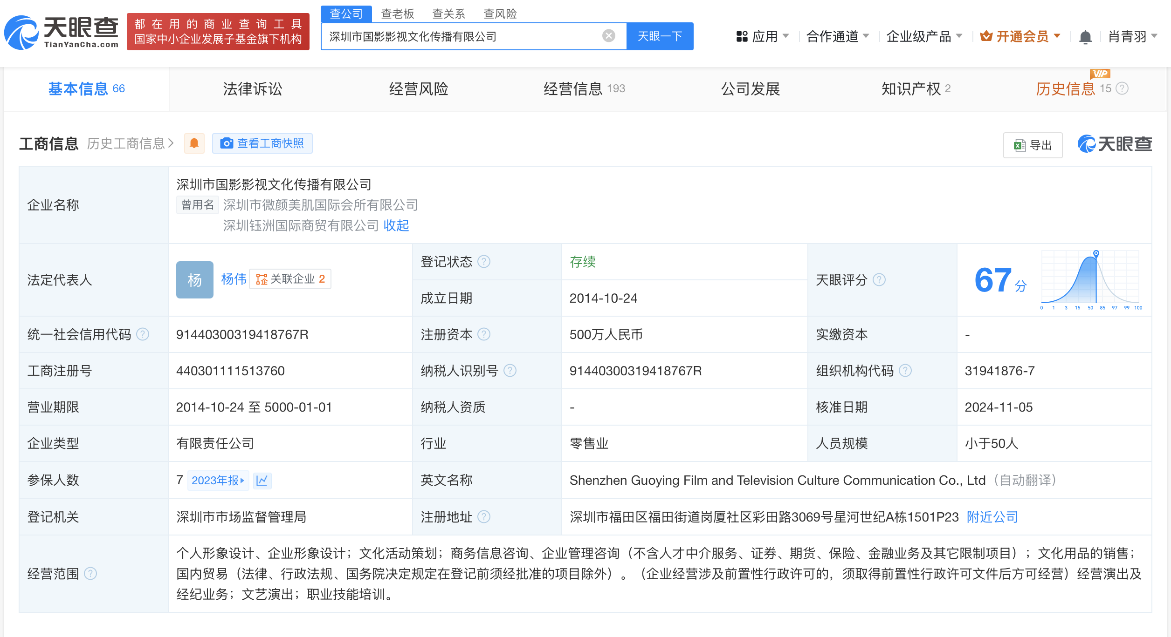Switch to 知识产权 tab
1171x637 pixels.
click(x=916, y=88)
